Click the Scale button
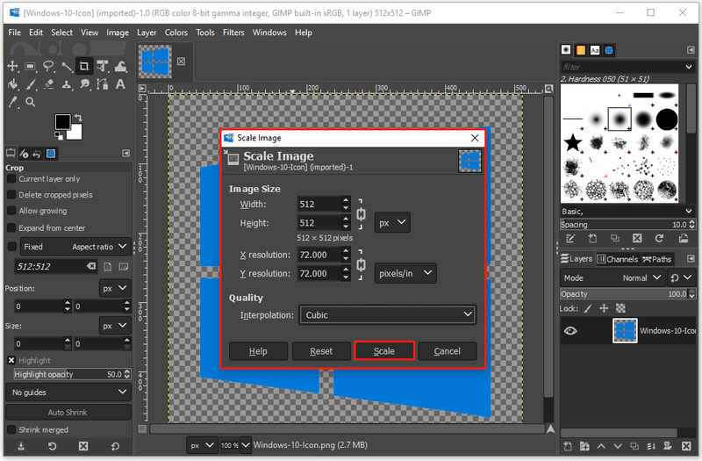 [384, 350]
